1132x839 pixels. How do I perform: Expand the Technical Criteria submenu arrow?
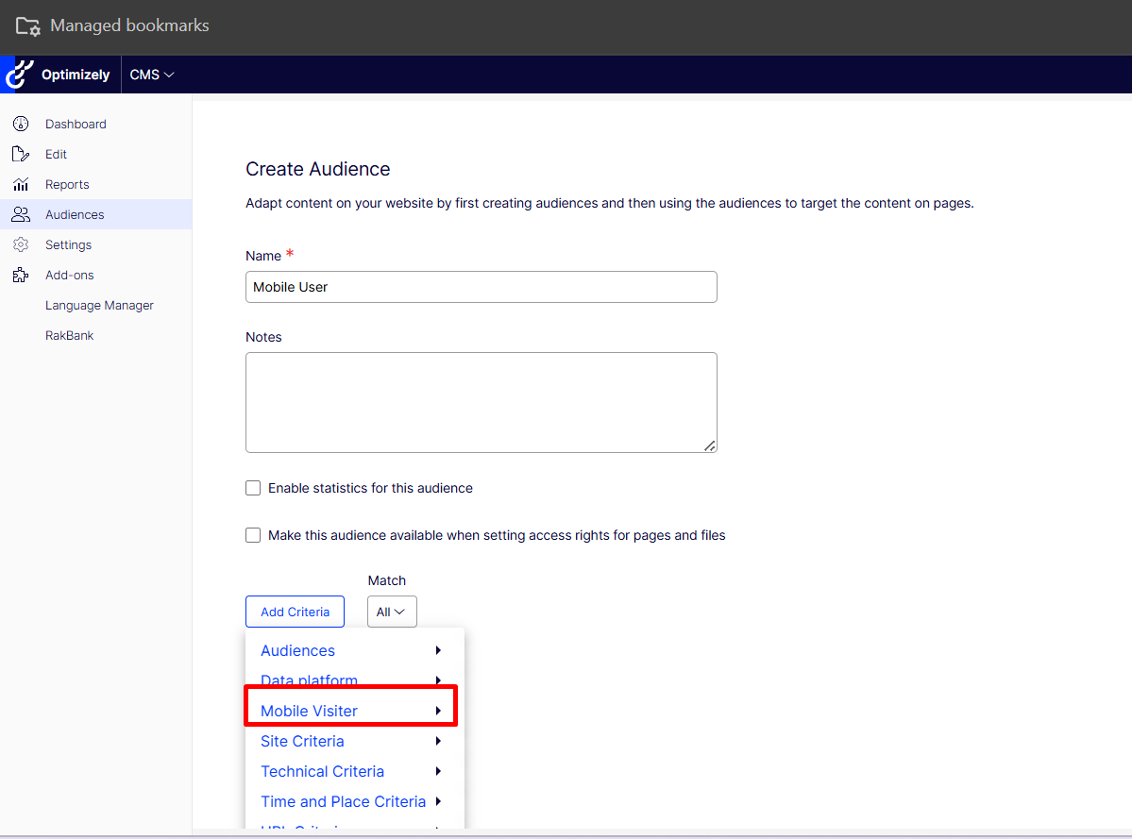438,771
